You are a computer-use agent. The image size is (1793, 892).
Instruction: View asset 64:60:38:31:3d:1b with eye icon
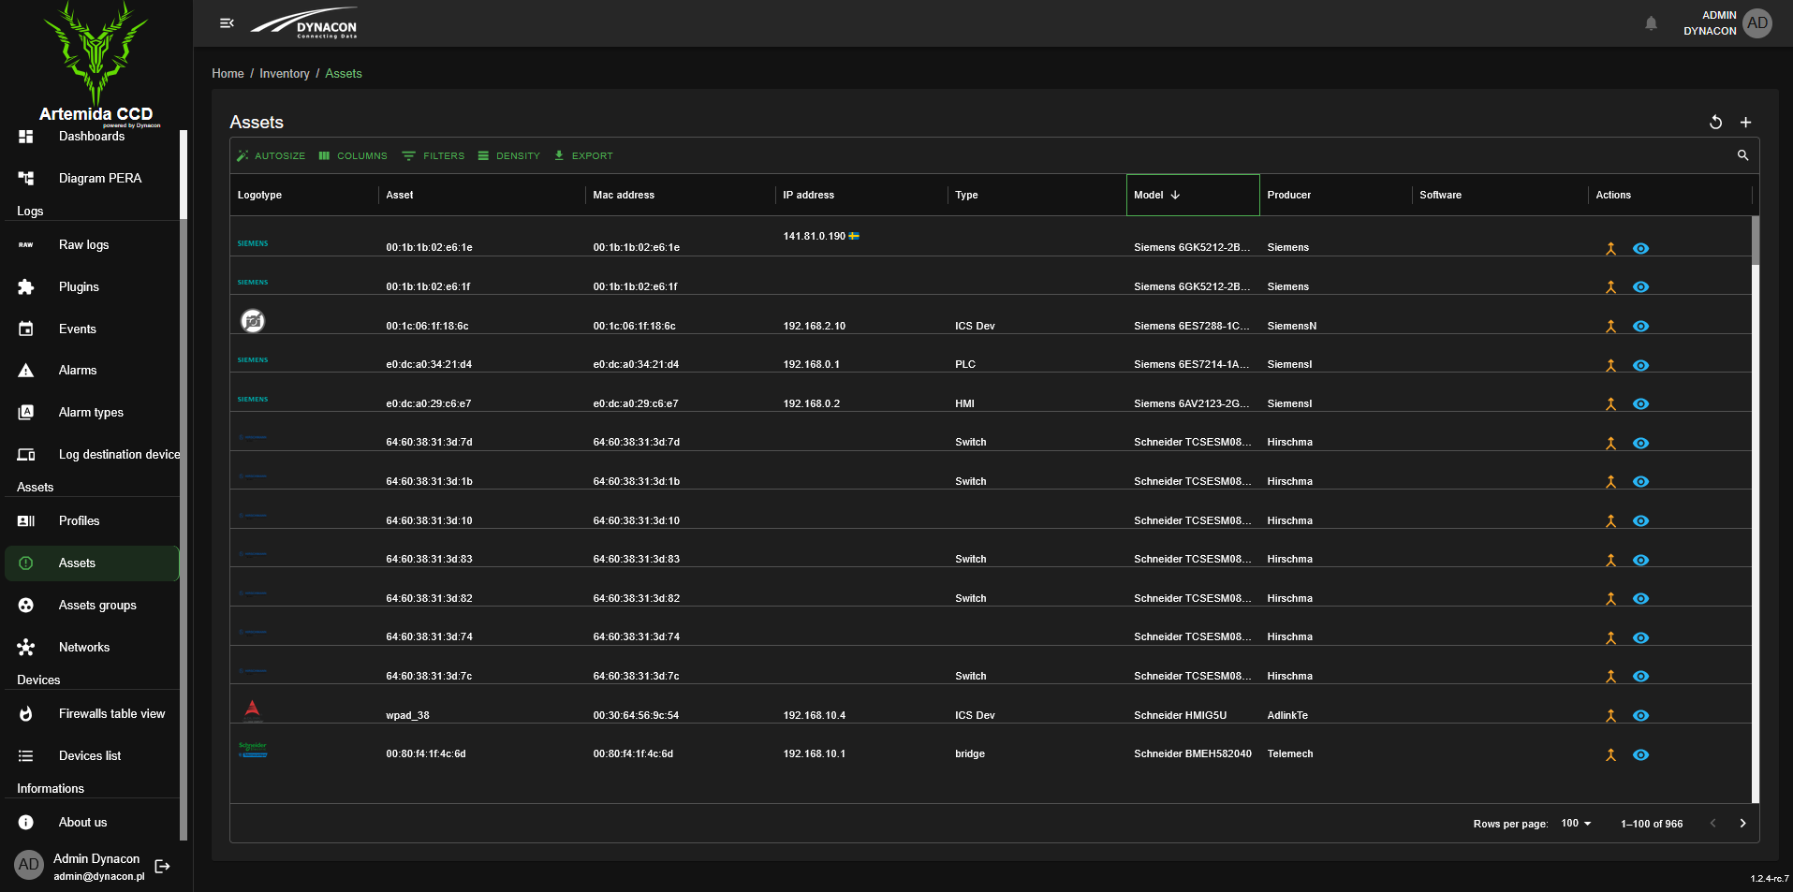[x=1640, y=482]
